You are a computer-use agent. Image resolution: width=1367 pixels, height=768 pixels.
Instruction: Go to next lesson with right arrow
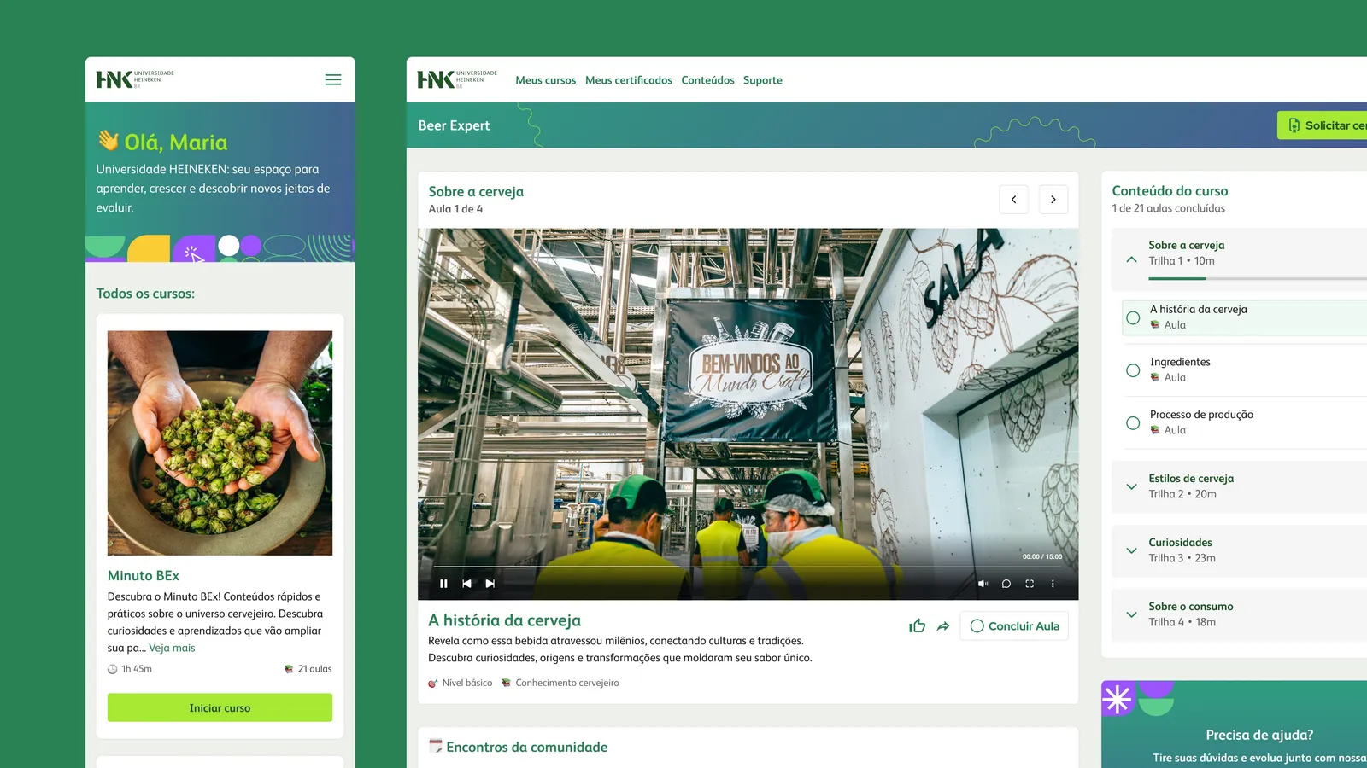(x=1053, y=200)
